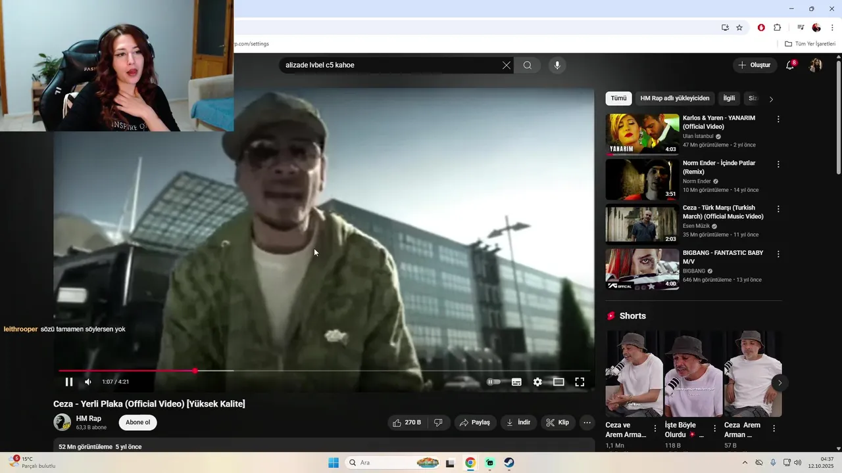842x473 pixels.
Task: Open options for the Karlos & Yaren YANARIM video
Action: [x=778, y=120]
